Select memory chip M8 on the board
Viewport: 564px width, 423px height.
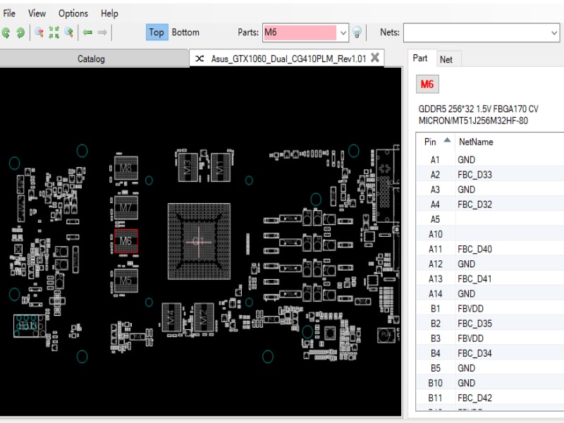click(x=125, y=168)
